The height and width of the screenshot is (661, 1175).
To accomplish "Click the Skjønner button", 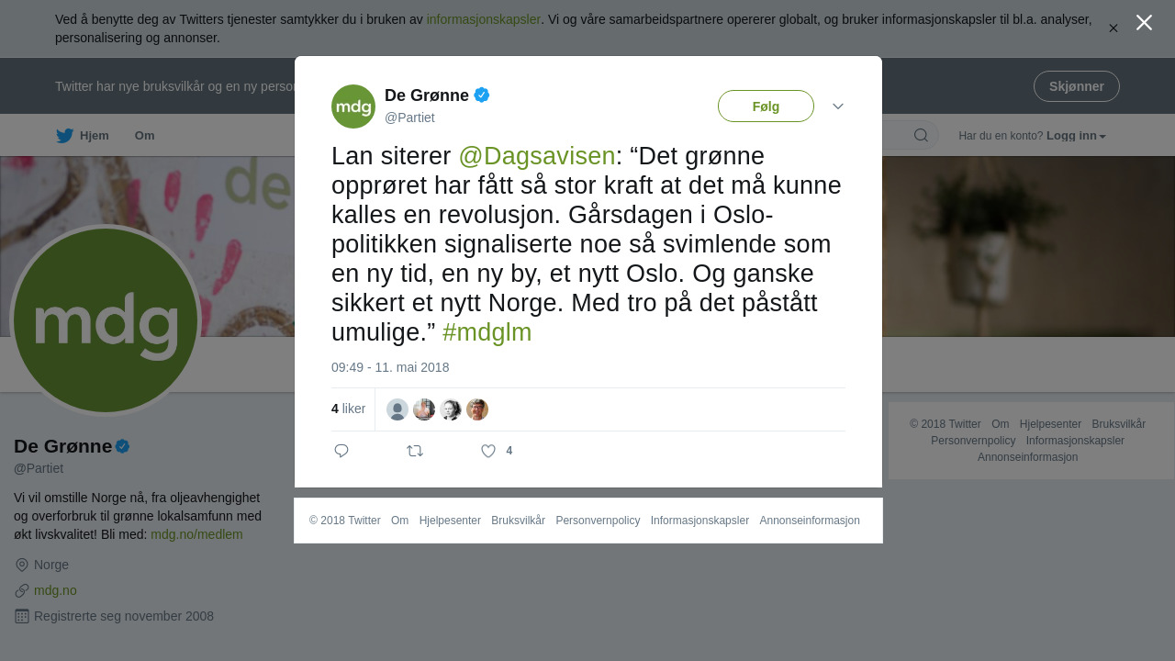I will click(1076, 86).
